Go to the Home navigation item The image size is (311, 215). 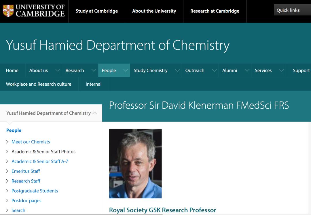[x=12, y=70]
